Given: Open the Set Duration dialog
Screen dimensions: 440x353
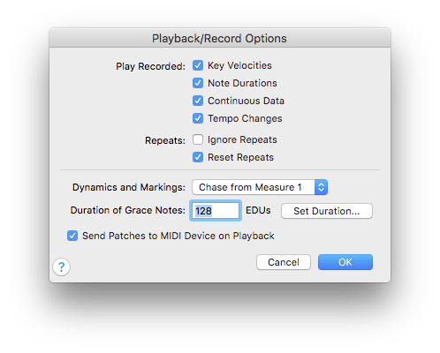Looking at the screenshot, I should 327,211.
